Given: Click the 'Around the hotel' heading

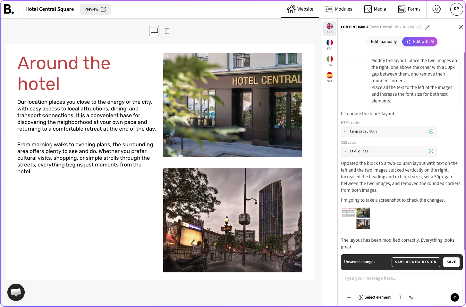Looking at the screenshot, I should click(x=64, y=73).
